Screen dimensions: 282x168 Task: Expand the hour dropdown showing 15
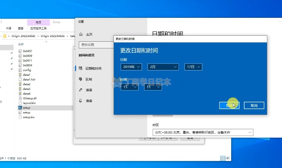click(x=129, y=87)
